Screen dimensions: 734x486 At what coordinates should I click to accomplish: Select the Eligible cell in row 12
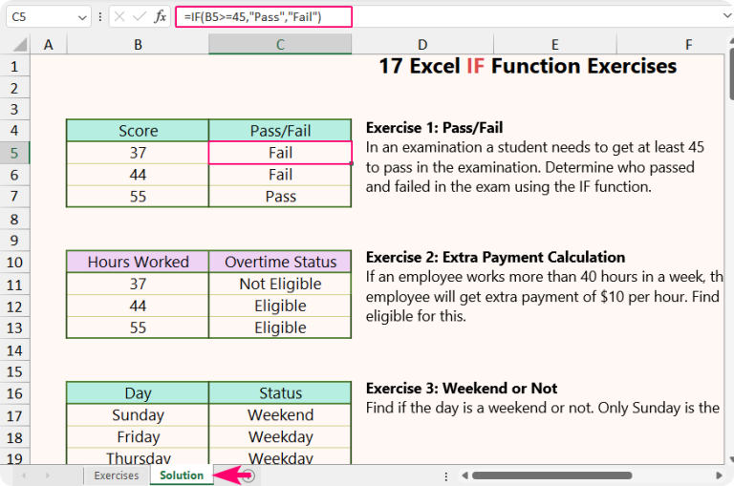(x=280, y=306)
